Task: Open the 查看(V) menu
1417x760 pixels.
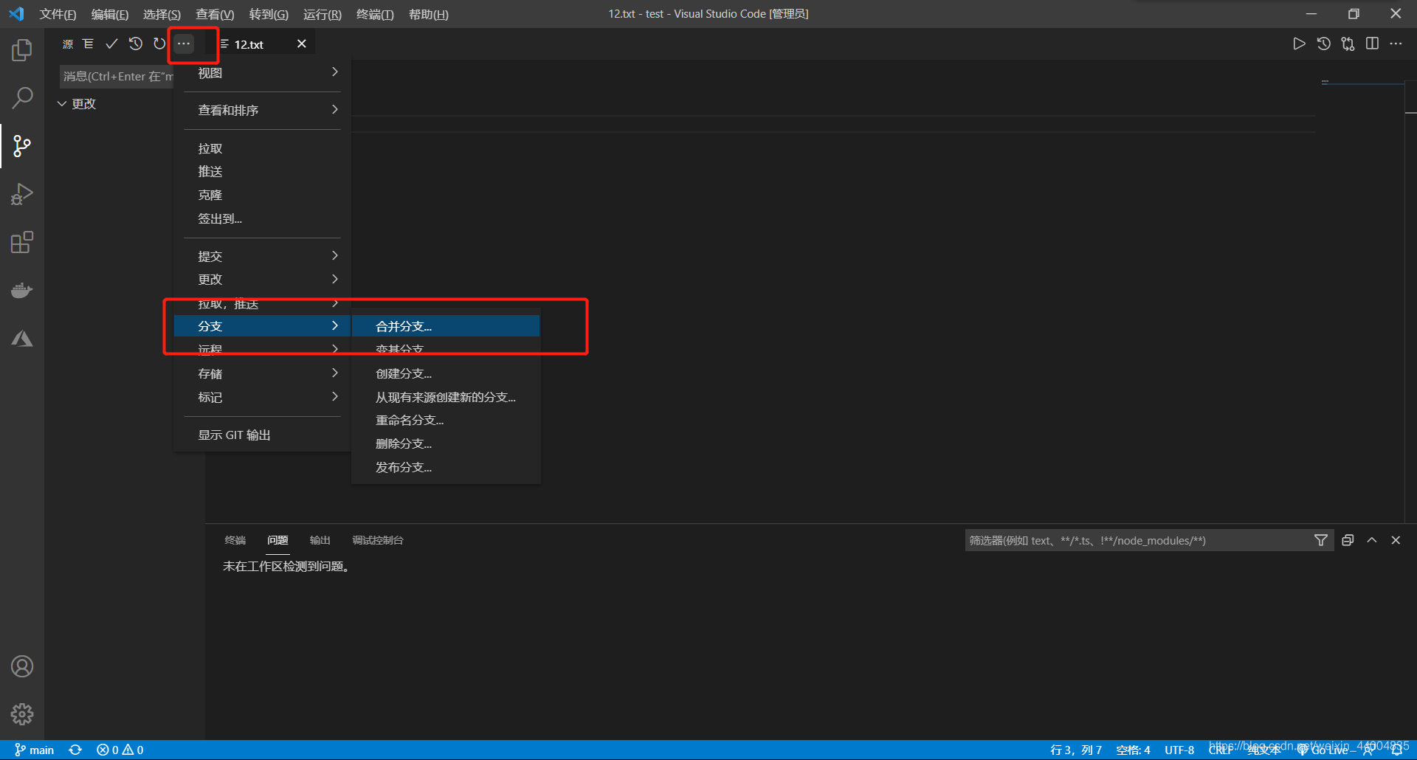Action: coord(215,14)
